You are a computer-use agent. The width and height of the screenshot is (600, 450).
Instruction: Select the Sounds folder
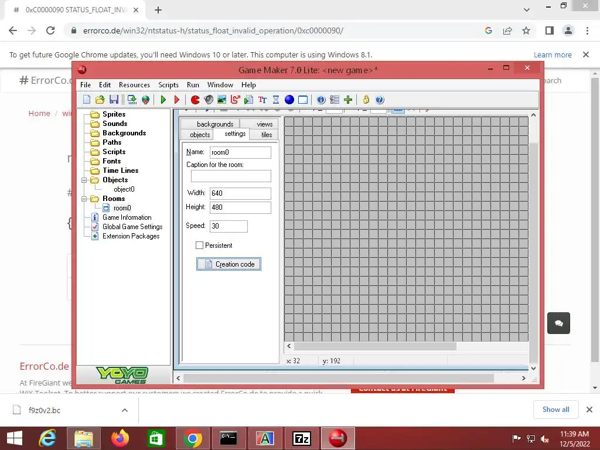coord(115,124)
